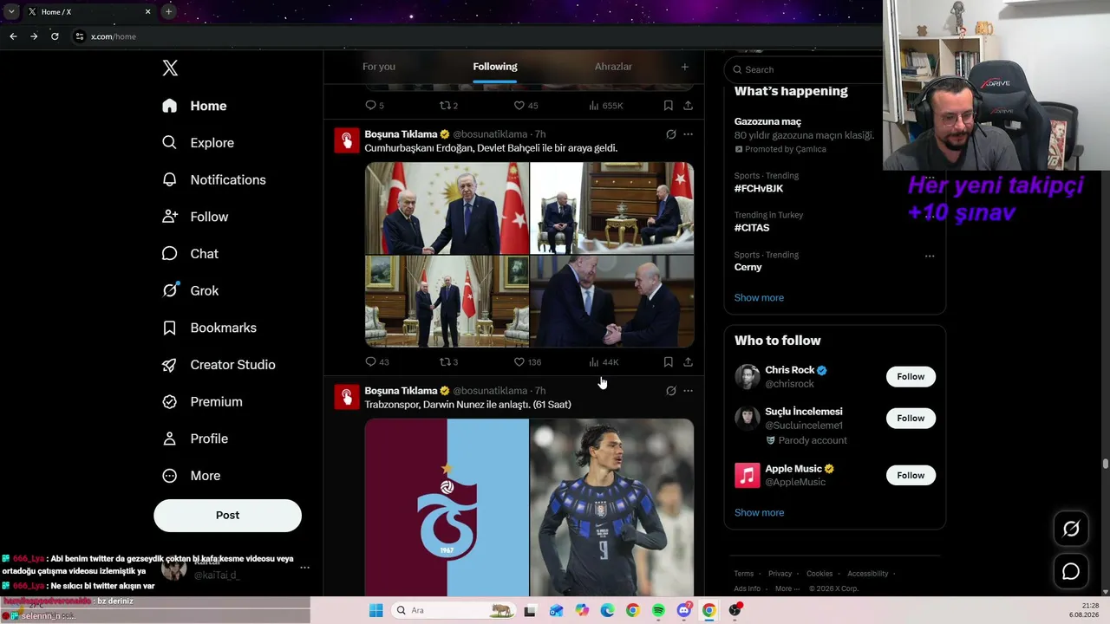Open Spotify from the taskbar
Screen dimensions: 1110x624
click(x=658, y=611)
